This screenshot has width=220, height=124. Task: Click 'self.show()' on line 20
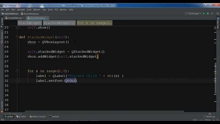click(x=39, y=28)
